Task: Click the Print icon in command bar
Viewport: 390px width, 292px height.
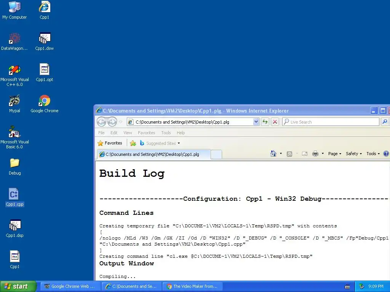Action: tap(315, 154)
